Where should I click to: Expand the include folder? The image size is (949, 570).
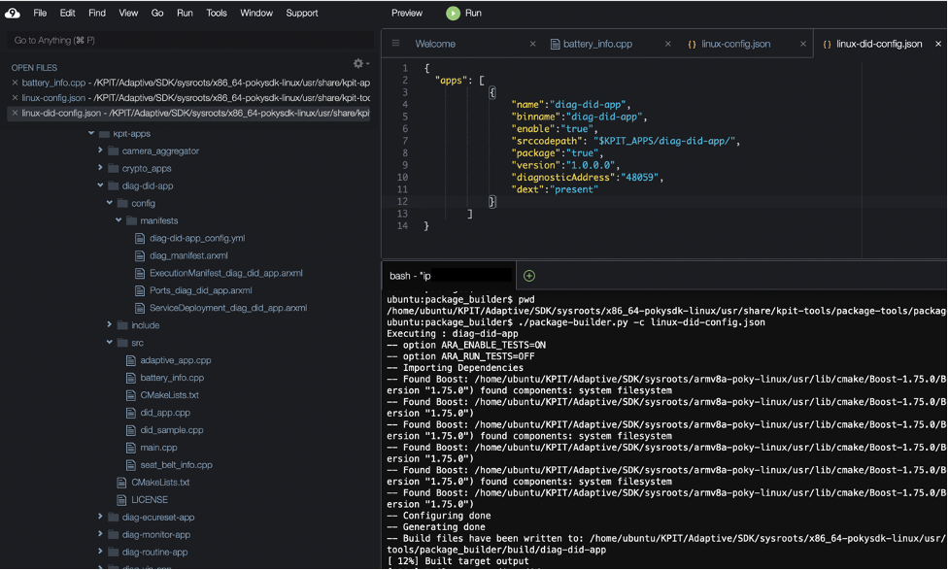[x=110, y=324]
